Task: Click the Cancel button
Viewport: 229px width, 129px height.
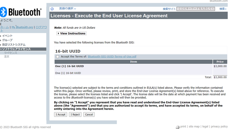Action: pyautogui.click(x=89, y=115)
